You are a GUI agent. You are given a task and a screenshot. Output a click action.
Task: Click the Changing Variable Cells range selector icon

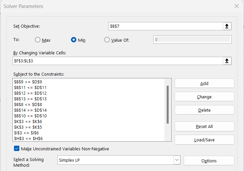tap(227, 61)
